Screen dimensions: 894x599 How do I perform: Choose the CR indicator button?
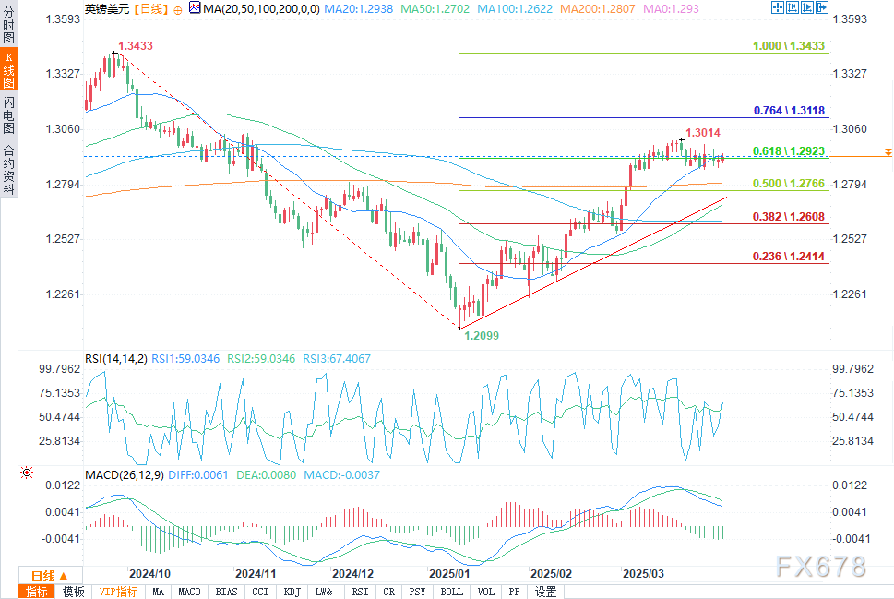388,592
